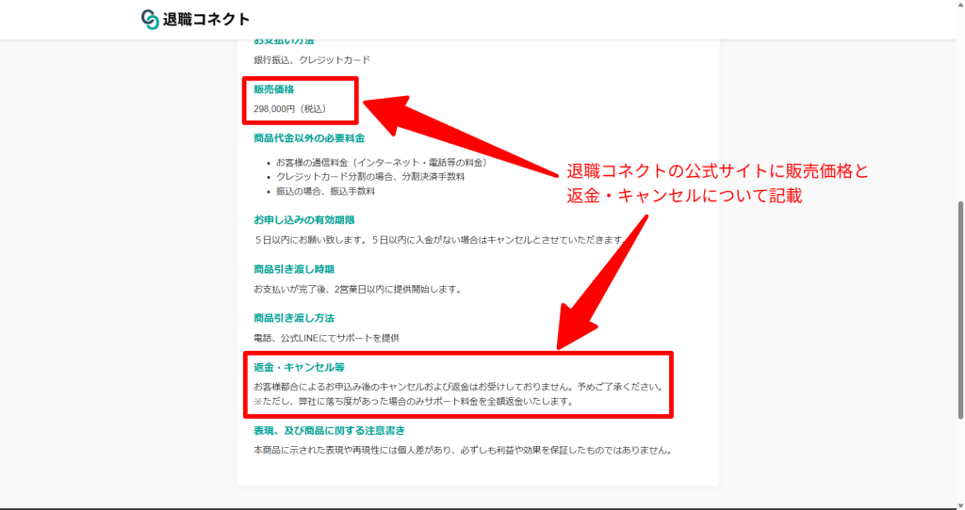Click the お客様都合によるお申込み後のキャンセル sentence
Screen dimensions: 965x510
(459, 387)
